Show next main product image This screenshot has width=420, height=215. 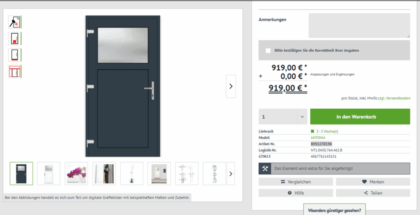[231, 86]
